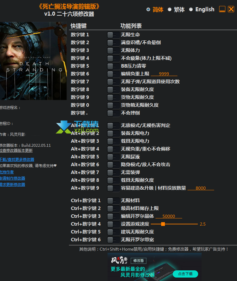Toggle 编辑开罗尔晶体 switch

pos(113,217)
